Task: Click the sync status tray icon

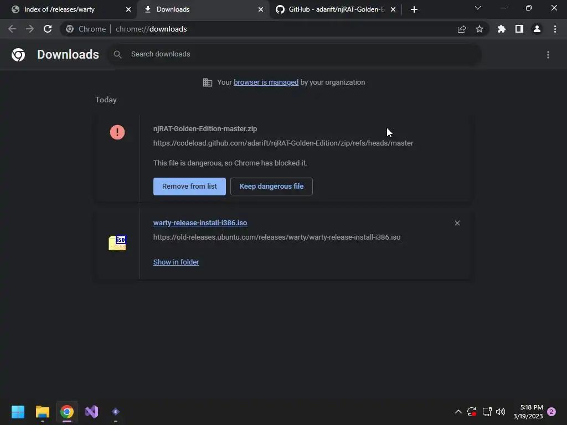Action: click(x=472, y=412)
